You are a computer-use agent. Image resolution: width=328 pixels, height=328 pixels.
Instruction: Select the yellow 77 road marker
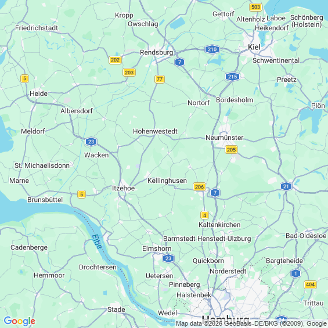(160, 79)
